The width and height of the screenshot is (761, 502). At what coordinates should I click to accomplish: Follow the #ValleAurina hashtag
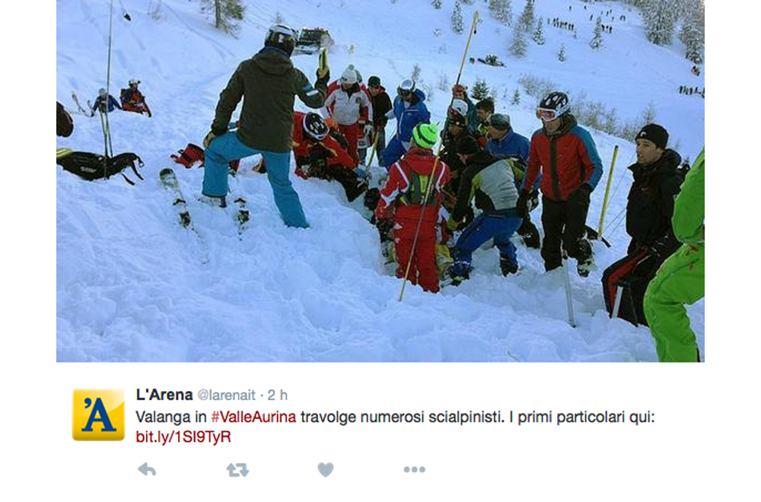253,417
